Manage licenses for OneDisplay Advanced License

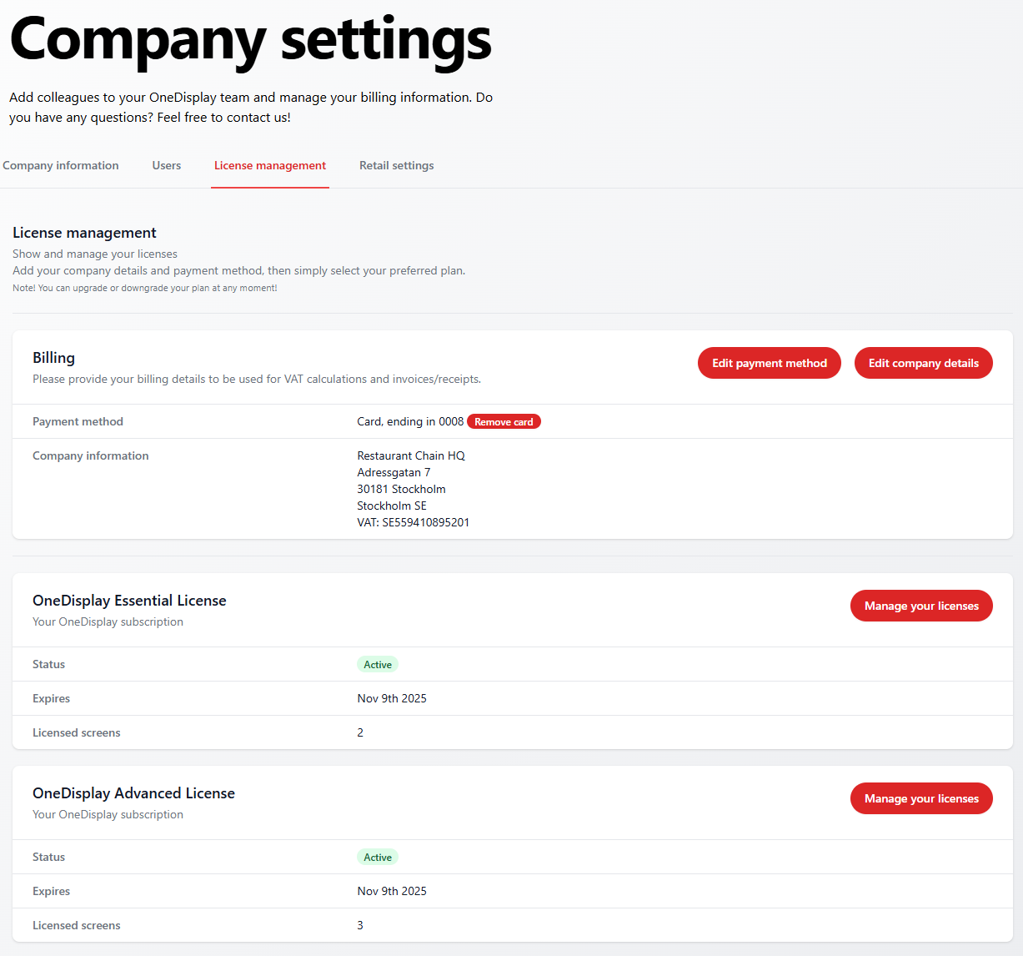click(x=921, y=798)
